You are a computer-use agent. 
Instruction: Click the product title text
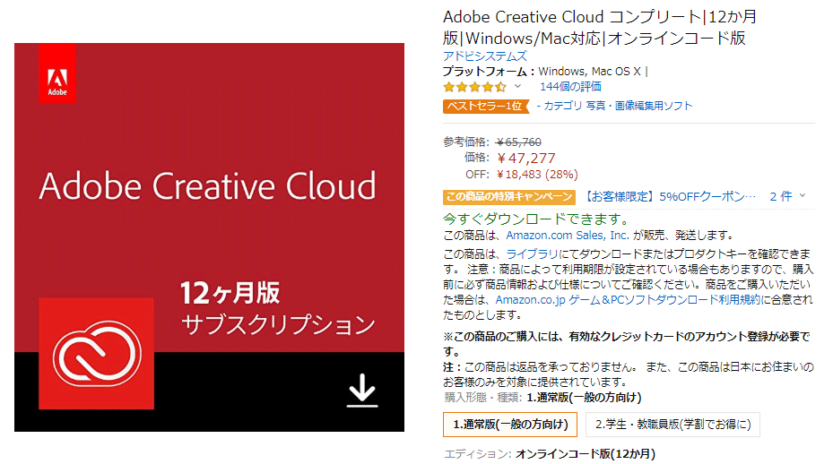click(600, 28)
